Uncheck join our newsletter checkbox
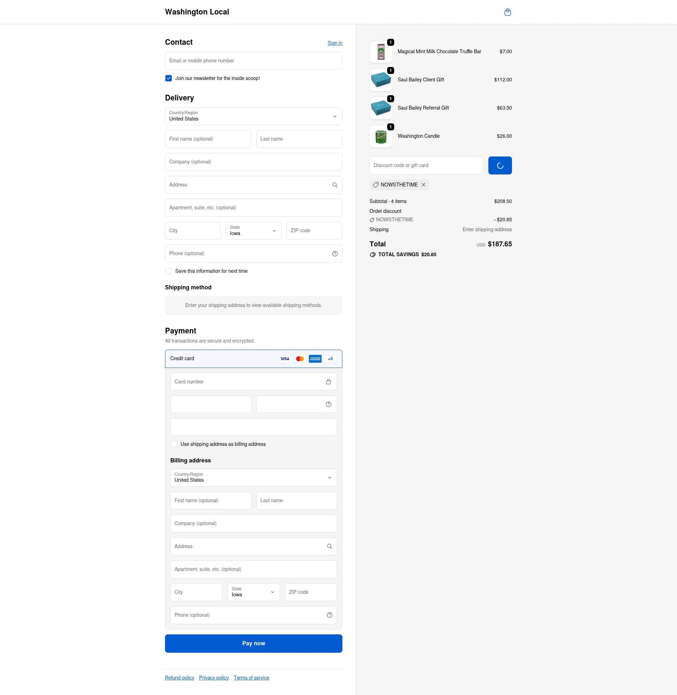This screenshot has height=695, width=677. (168, 78)
